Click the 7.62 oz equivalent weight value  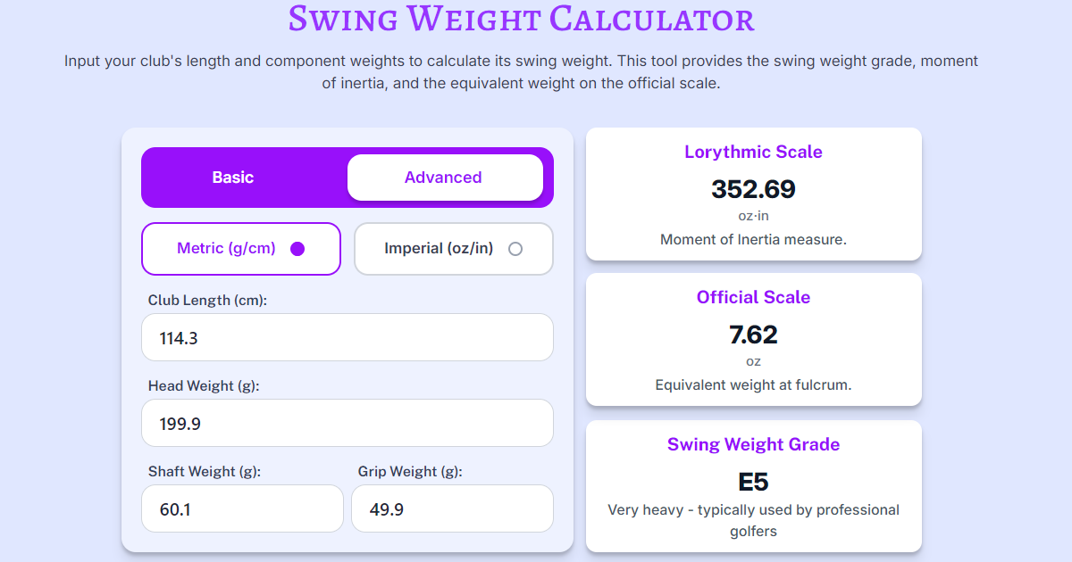point(753,335)
